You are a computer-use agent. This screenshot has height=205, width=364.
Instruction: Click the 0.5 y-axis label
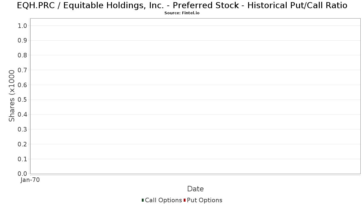[x=22, y=100]
